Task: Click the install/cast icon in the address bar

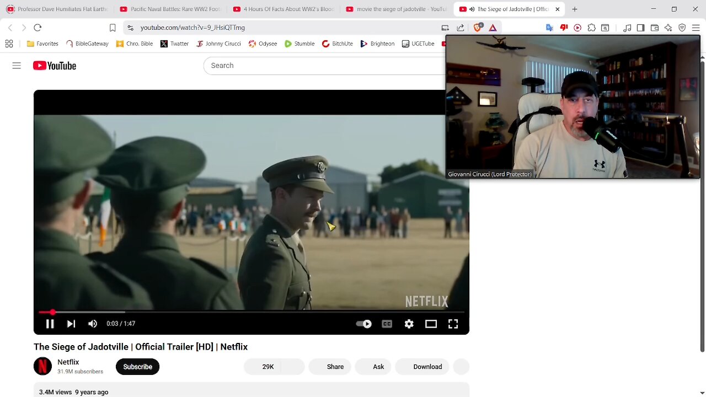Action: (x=445, y=28)
